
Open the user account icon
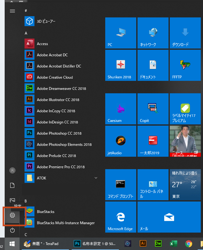[12, 170]
